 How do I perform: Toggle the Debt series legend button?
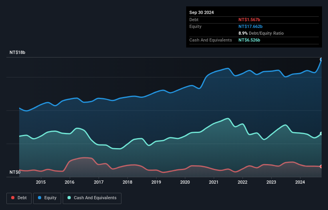point(19,198)
